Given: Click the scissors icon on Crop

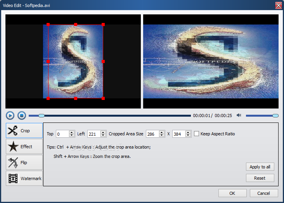Looking at the screenshot, I should point(13,131).
